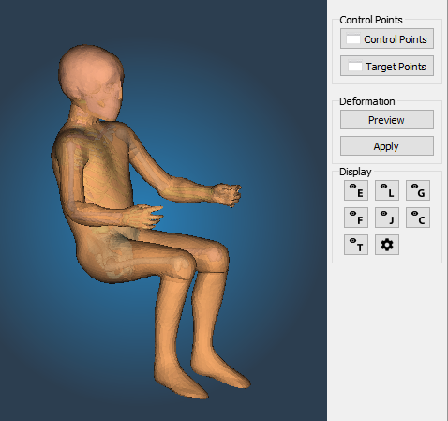Toggle E display visibility
The height and width of the screenshot is (421, 448).
click(356, 190)
